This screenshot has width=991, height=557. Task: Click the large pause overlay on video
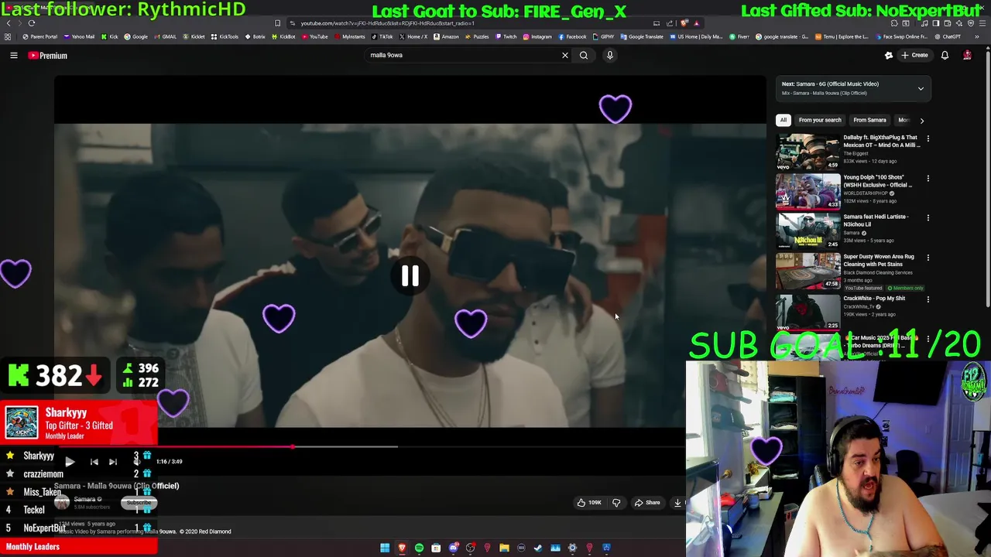point(410,276)
